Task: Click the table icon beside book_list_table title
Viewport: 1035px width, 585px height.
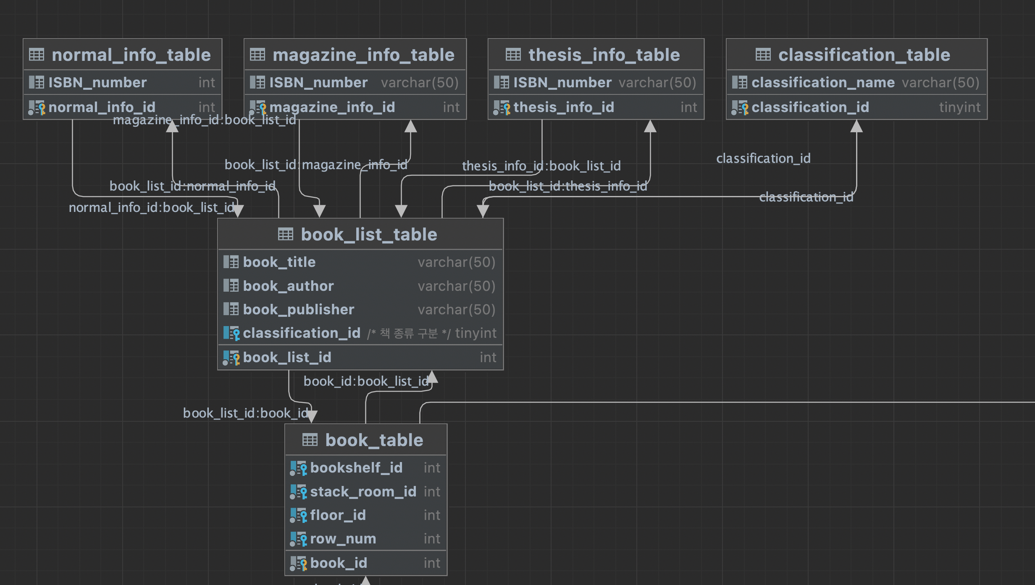Action: point(286,235)
